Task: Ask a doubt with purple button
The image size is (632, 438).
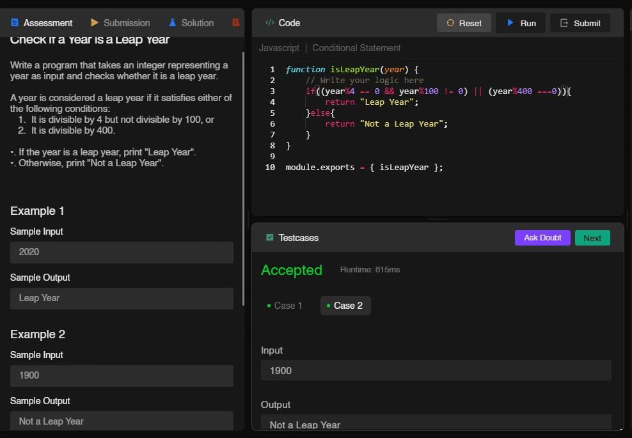Action: (x=542, y=238)
